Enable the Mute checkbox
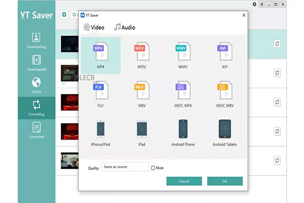304x203 pixels. (153, 168)
